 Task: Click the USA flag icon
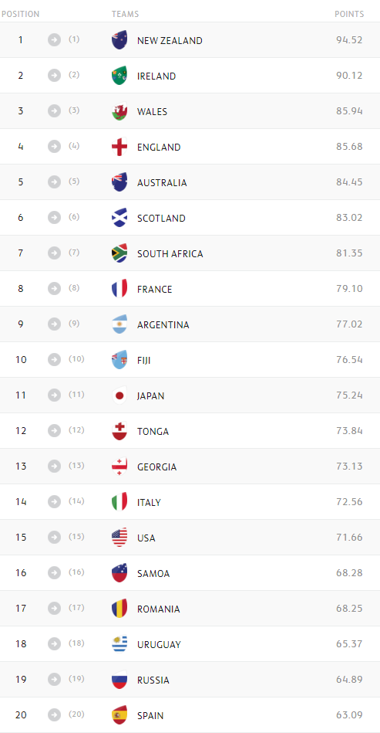(119, 538)
